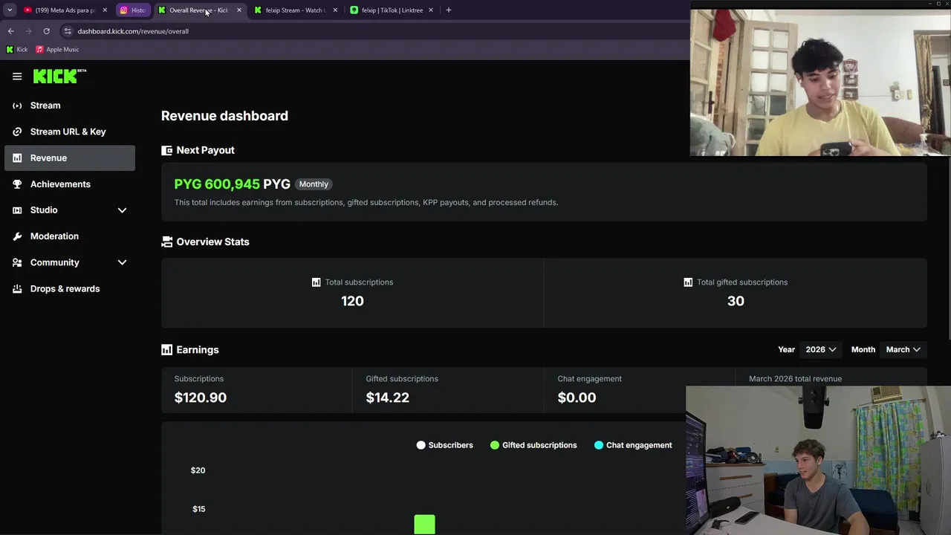The image size is (951, 535).
Task: Click the Stream broadcast icon in the sidebar
Action: pyautogui.click(x=17, y=106)
